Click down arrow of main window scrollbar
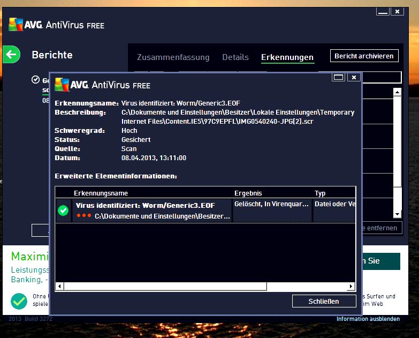The image size is (419, 338). click(398, 214)
